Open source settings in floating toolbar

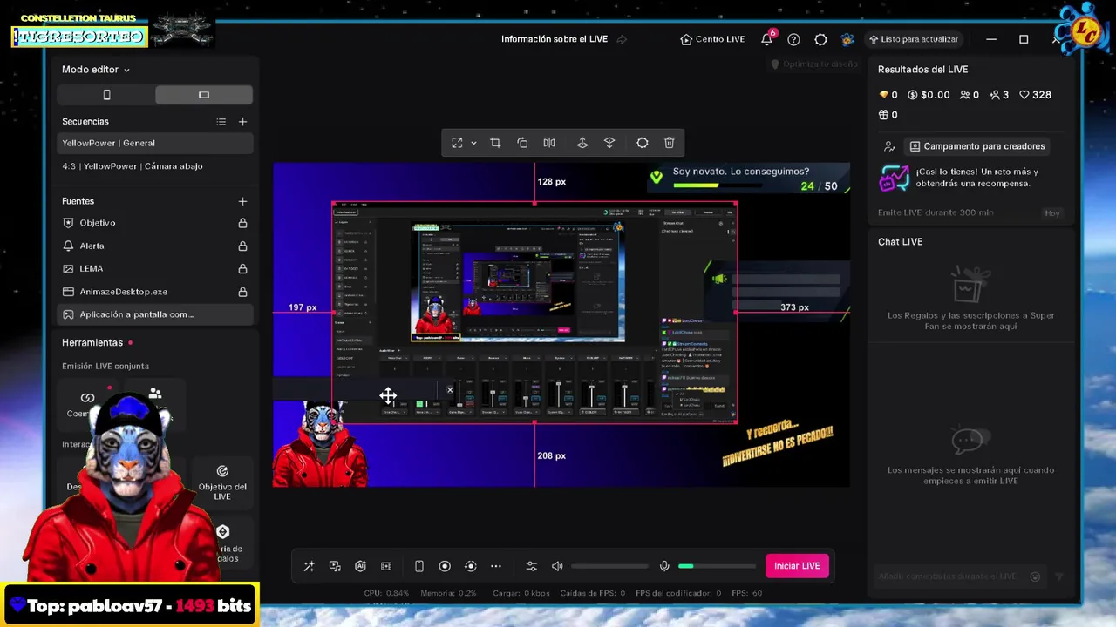click(643, 143)
